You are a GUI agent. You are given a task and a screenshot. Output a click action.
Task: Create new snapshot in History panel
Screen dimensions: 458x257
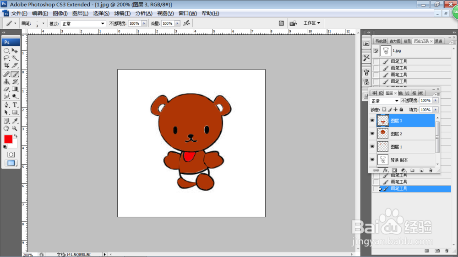[x=437, y=251]
